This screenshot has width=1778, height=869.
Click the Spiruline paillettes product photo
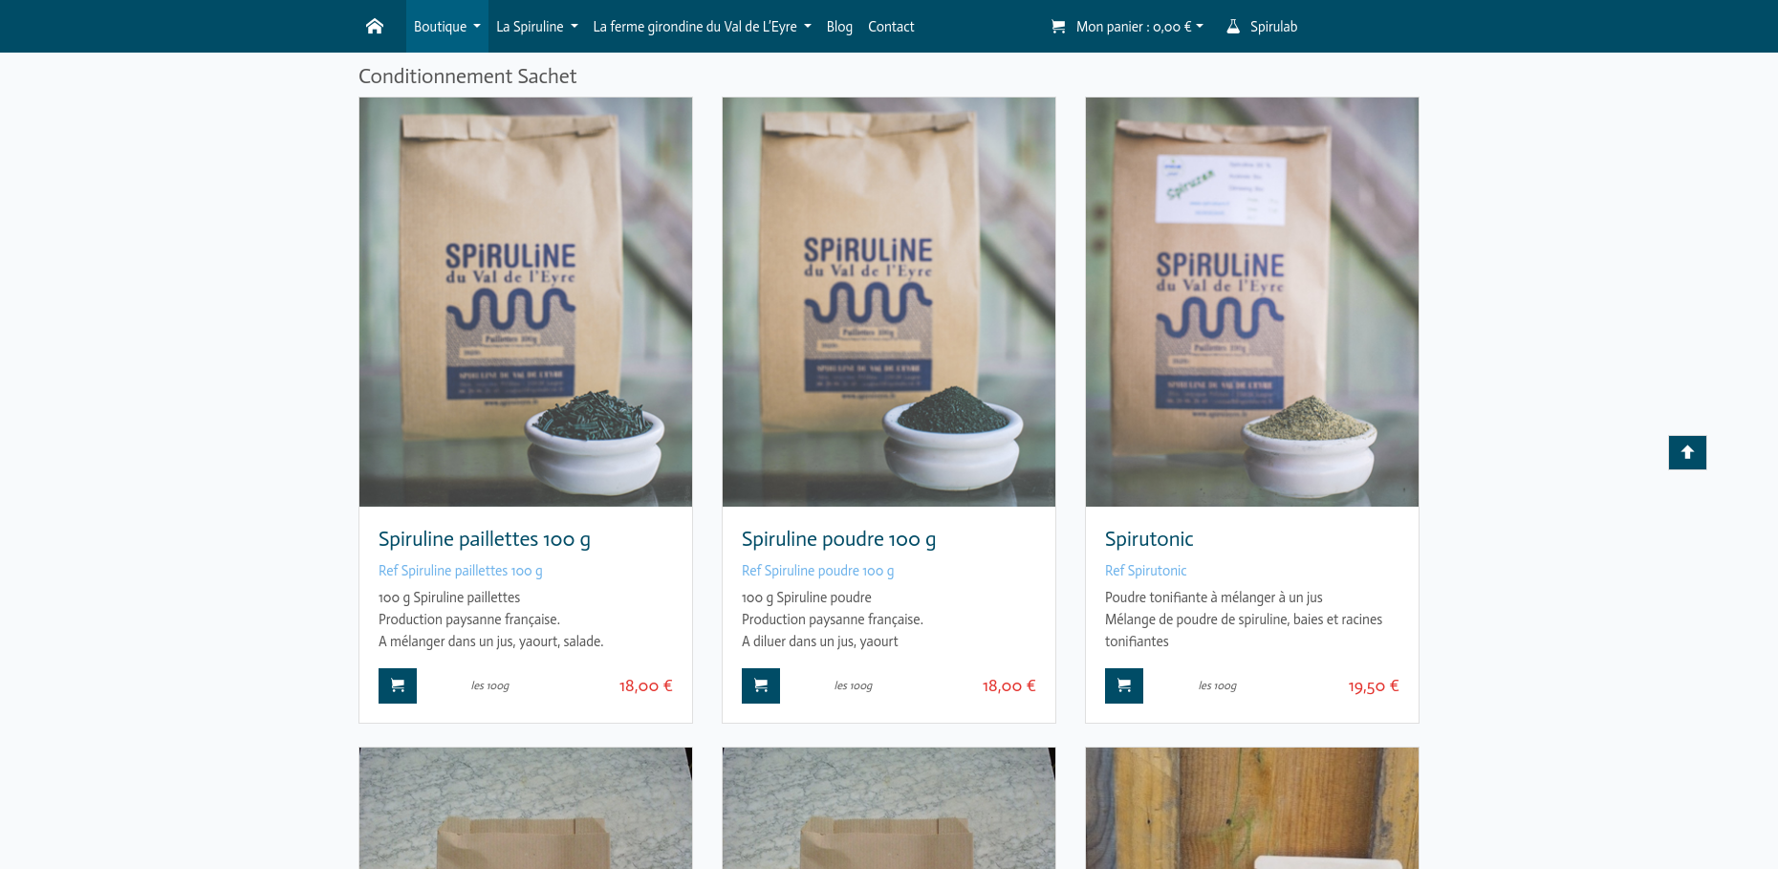coord(525,300)
